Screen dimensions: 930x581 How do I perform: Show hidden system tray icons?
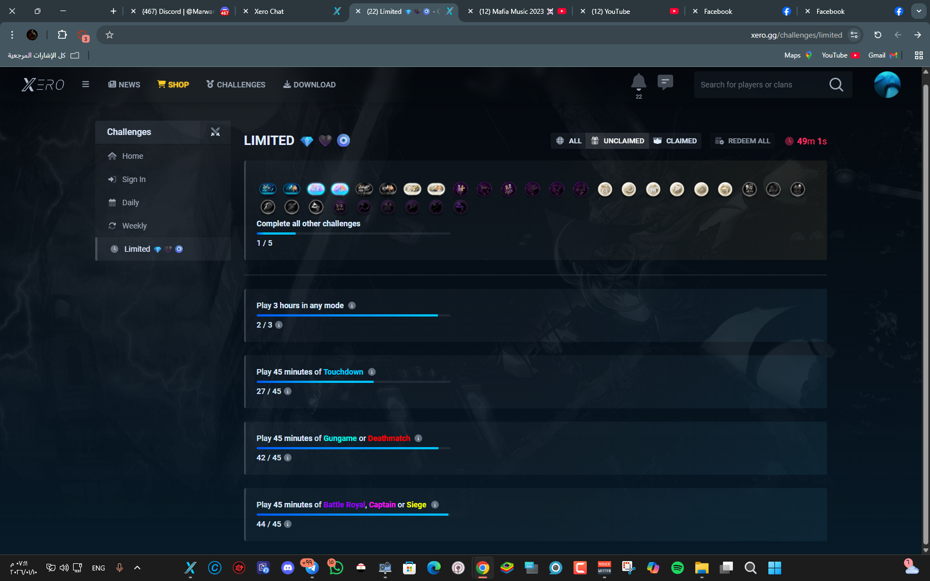(x=137, y=568)
